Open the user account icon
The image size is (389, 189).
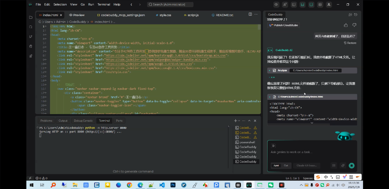point(329,4)
